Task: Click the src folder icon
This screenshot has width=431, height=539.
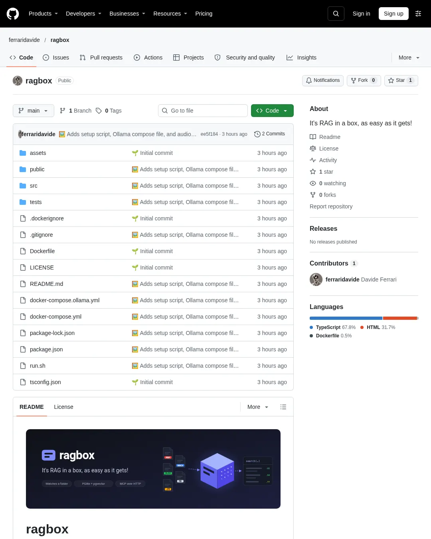Action: tap(23, 186)
